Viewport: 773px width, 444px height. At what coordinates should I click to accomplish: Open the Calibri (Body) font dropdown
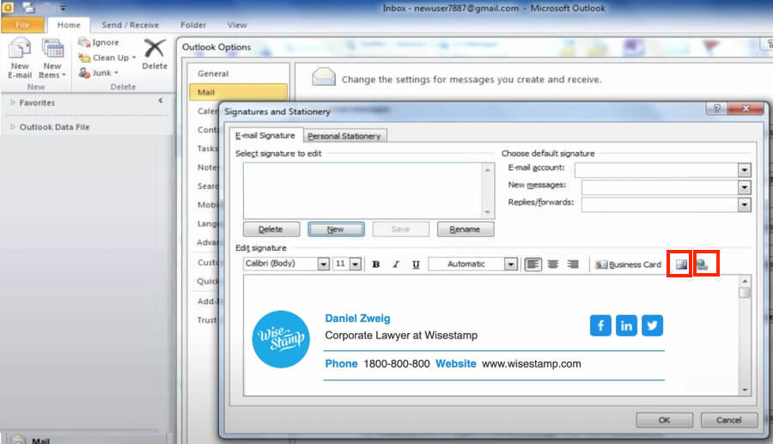point(324,265)
